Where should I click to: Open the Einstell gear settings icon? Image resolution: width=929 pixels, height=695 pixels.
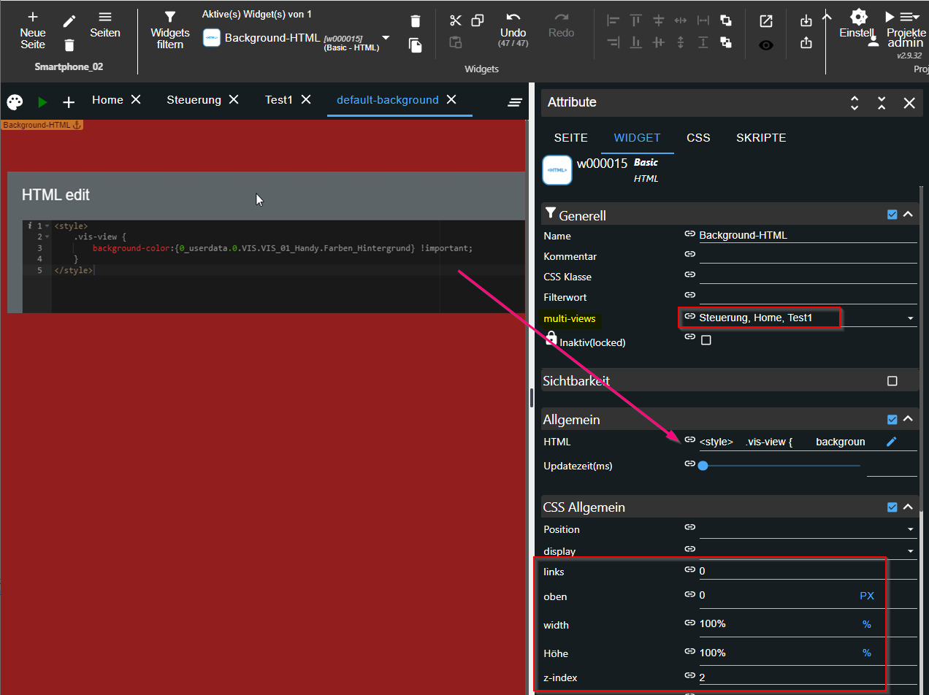click(x=859, y=17)
